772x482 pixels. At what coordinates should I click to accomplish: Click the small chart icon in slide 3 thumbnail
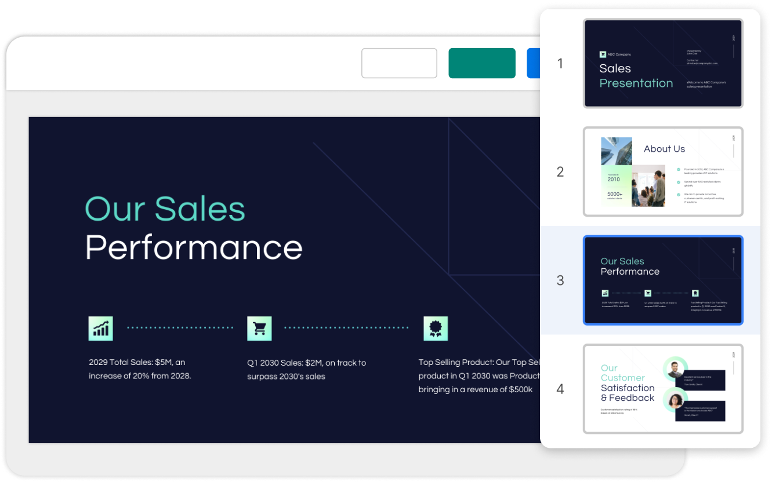pyautogui.click(x=604, y=293)
